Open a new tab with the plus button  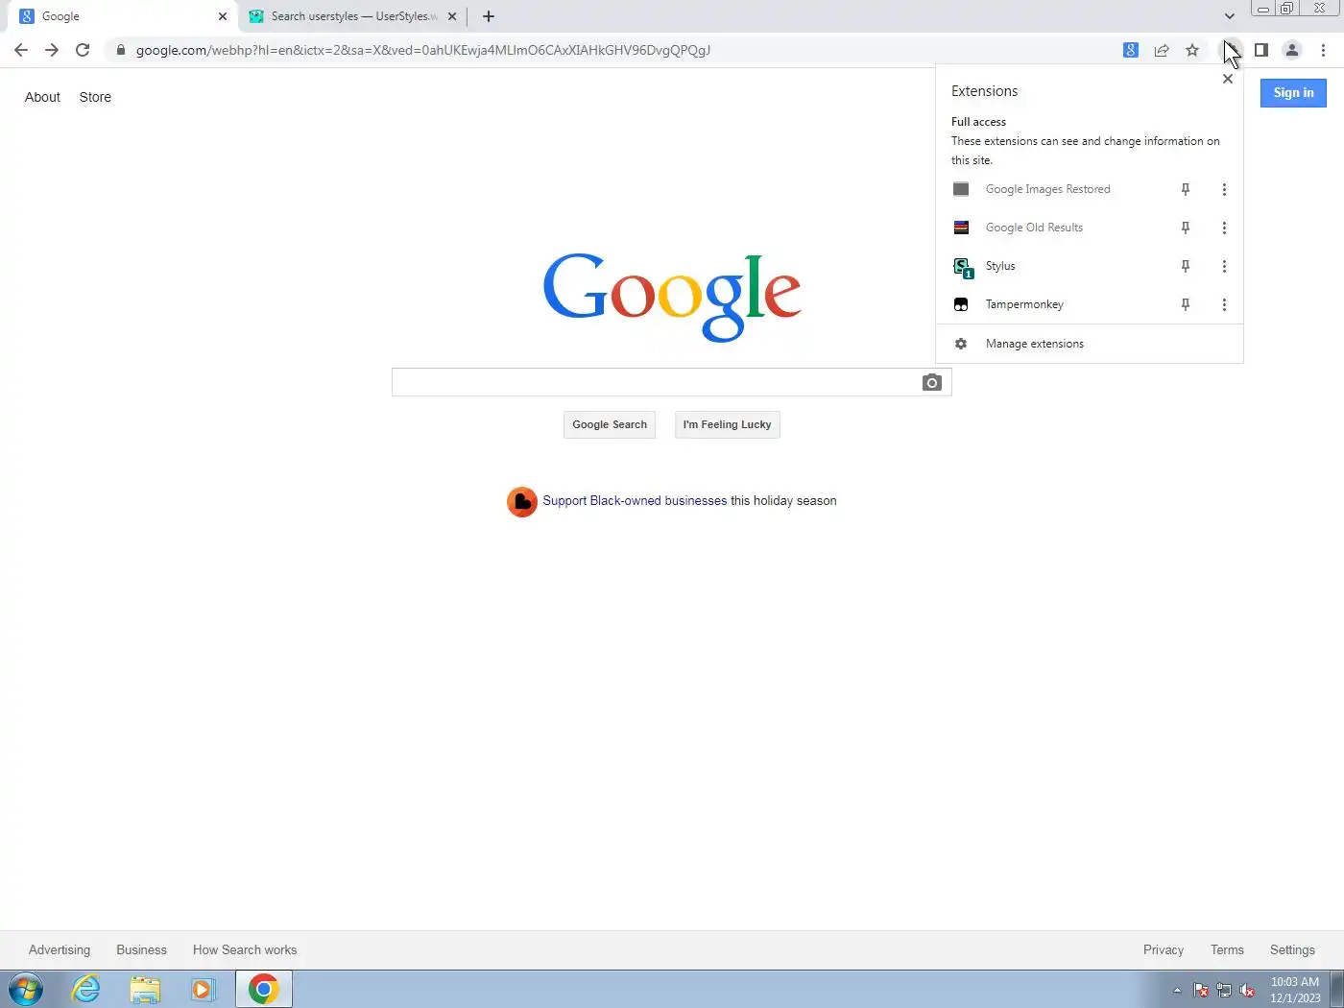pyautogui.click(x=488, y=16)
